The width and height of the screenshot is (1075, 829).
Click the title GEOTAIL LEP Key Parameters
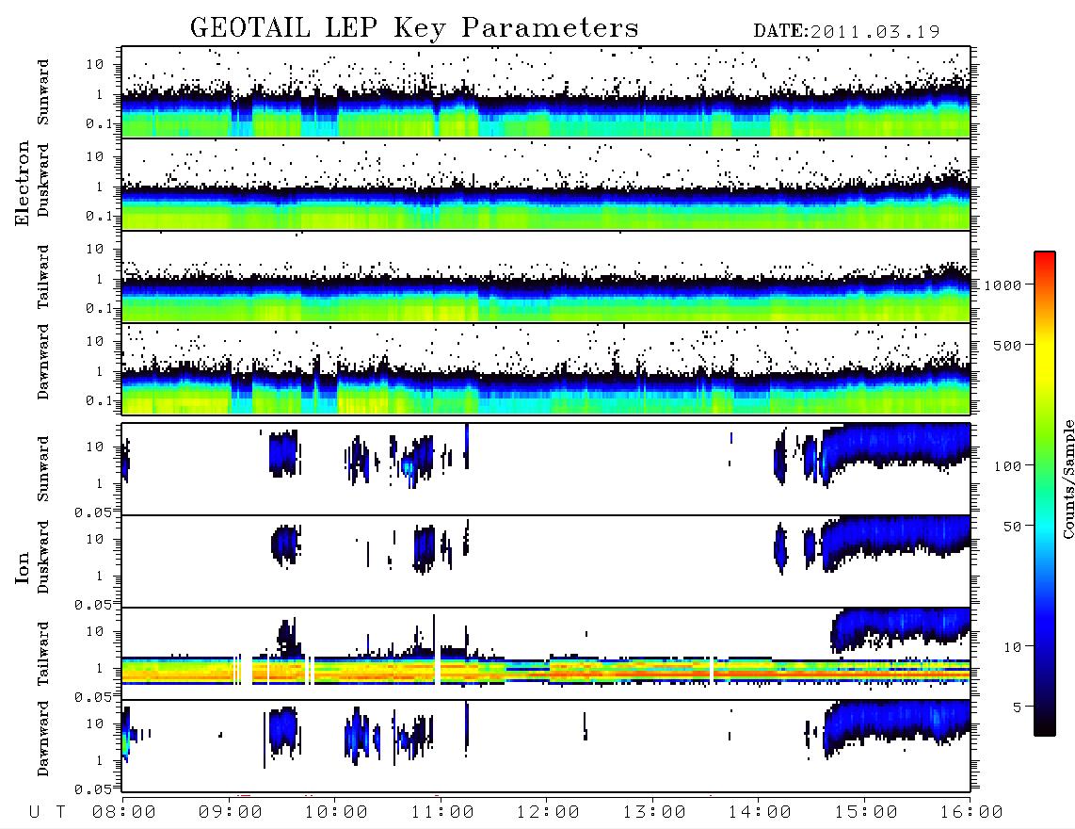pyautogui.click(x=414, y=28)
